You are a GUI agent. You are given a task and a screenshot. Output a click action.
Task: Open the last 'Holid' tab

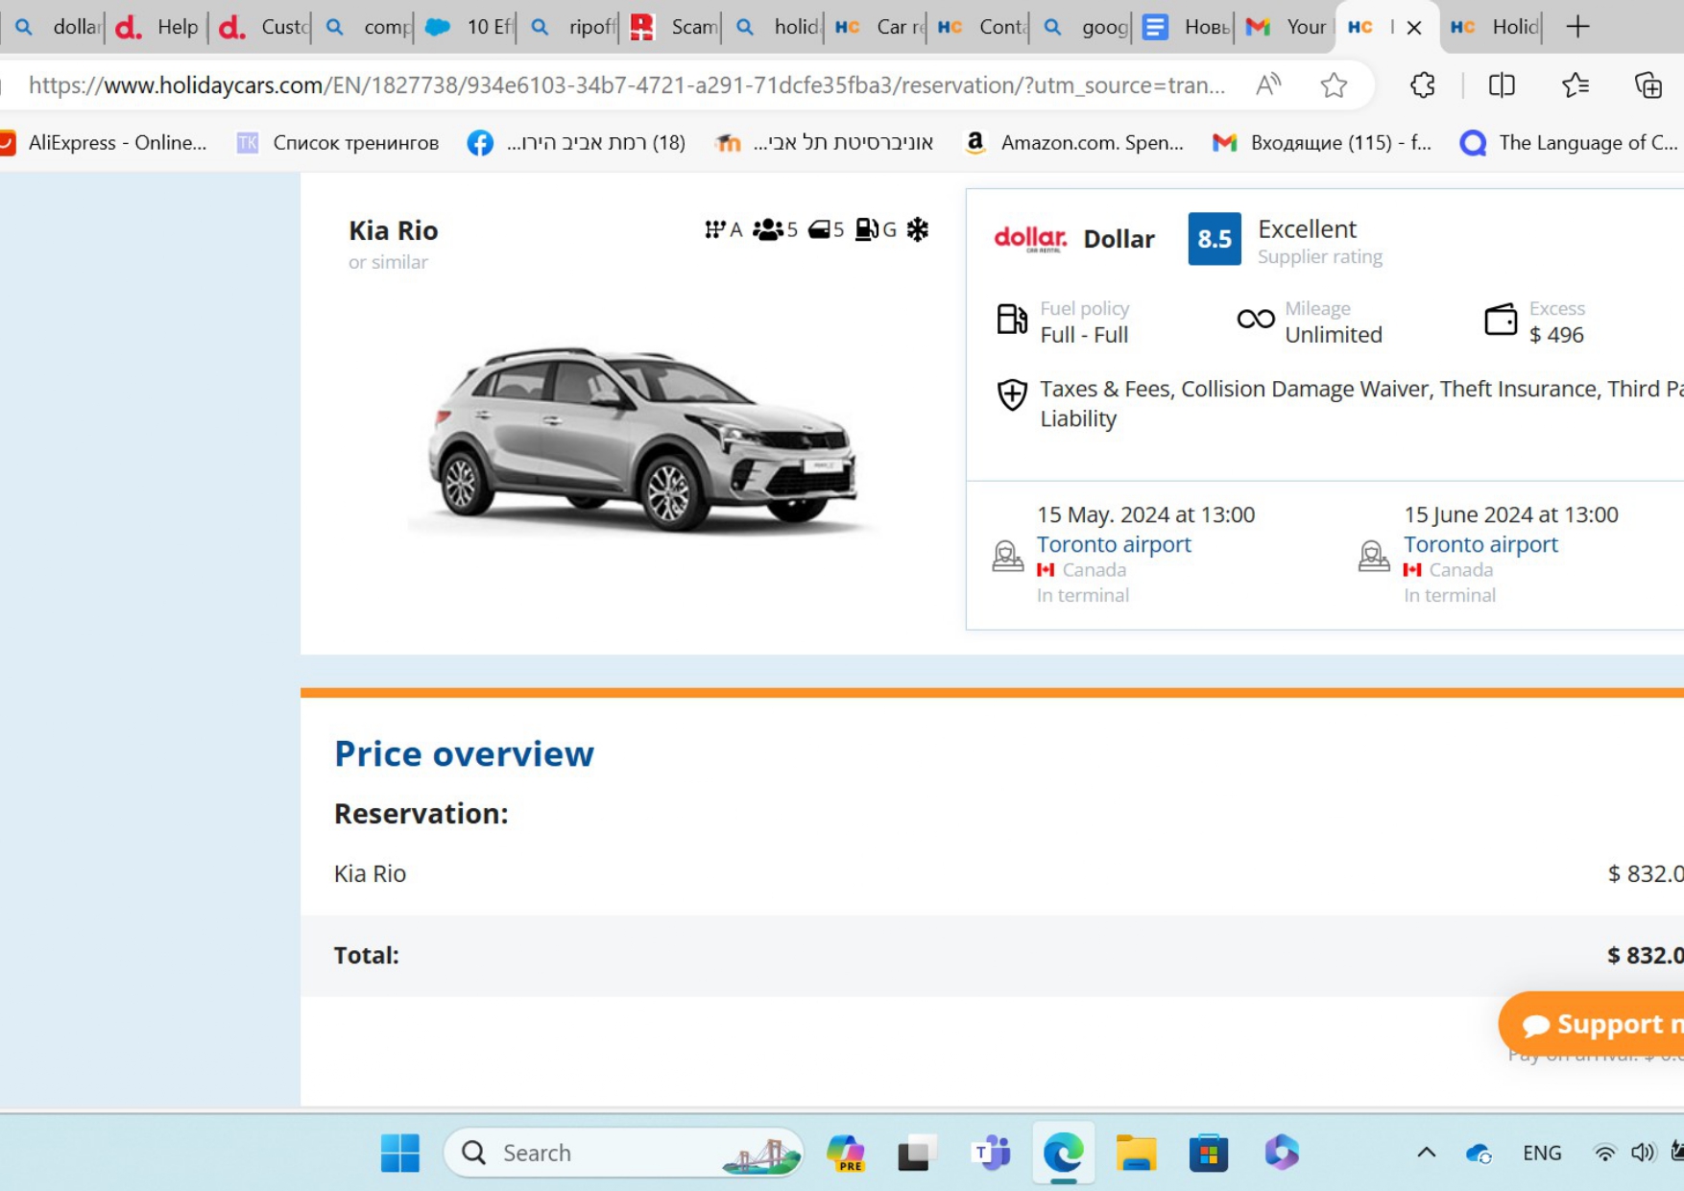[x=1492, y=27]
